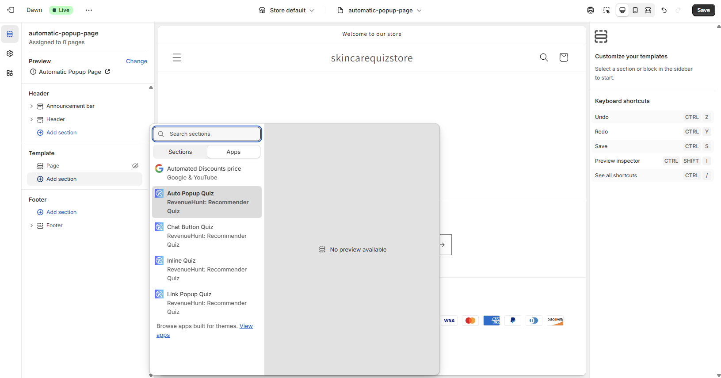Toggle visibility of Page section
This screenshot has width=721, height=378.
pos(135,166)
